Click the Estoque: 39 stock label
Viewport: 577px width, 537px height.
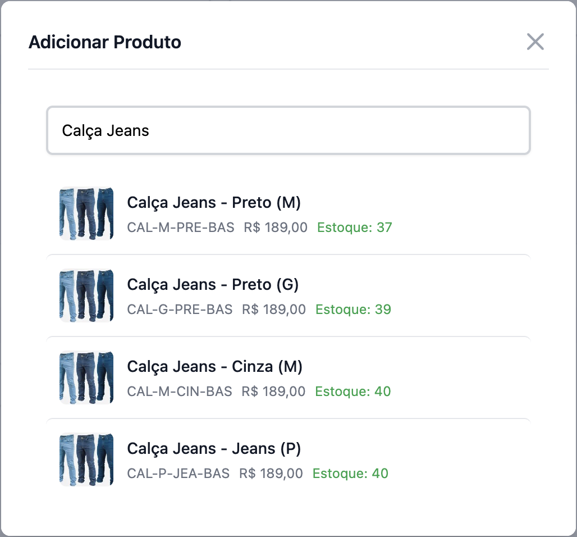353,310
